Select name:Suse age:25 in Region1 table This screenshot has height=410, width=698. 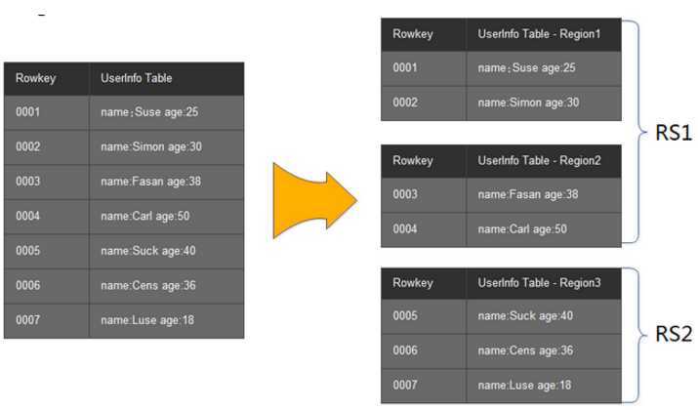[526, 68]
